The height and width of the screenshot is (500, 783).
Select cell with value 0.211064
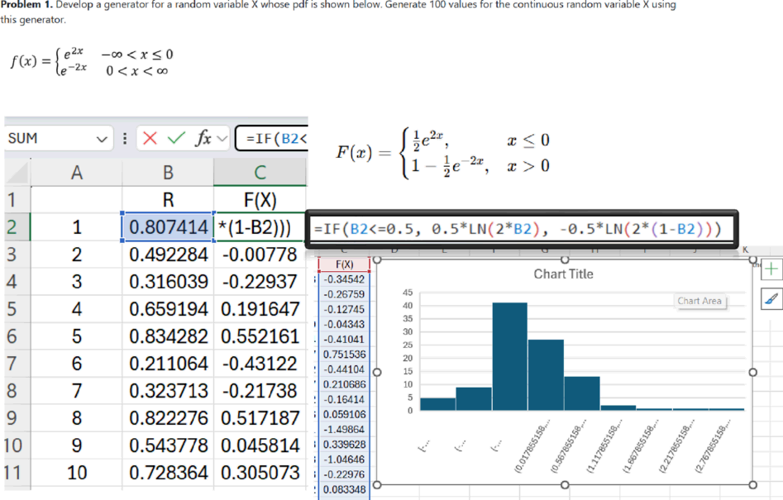[x=168, y=364]
